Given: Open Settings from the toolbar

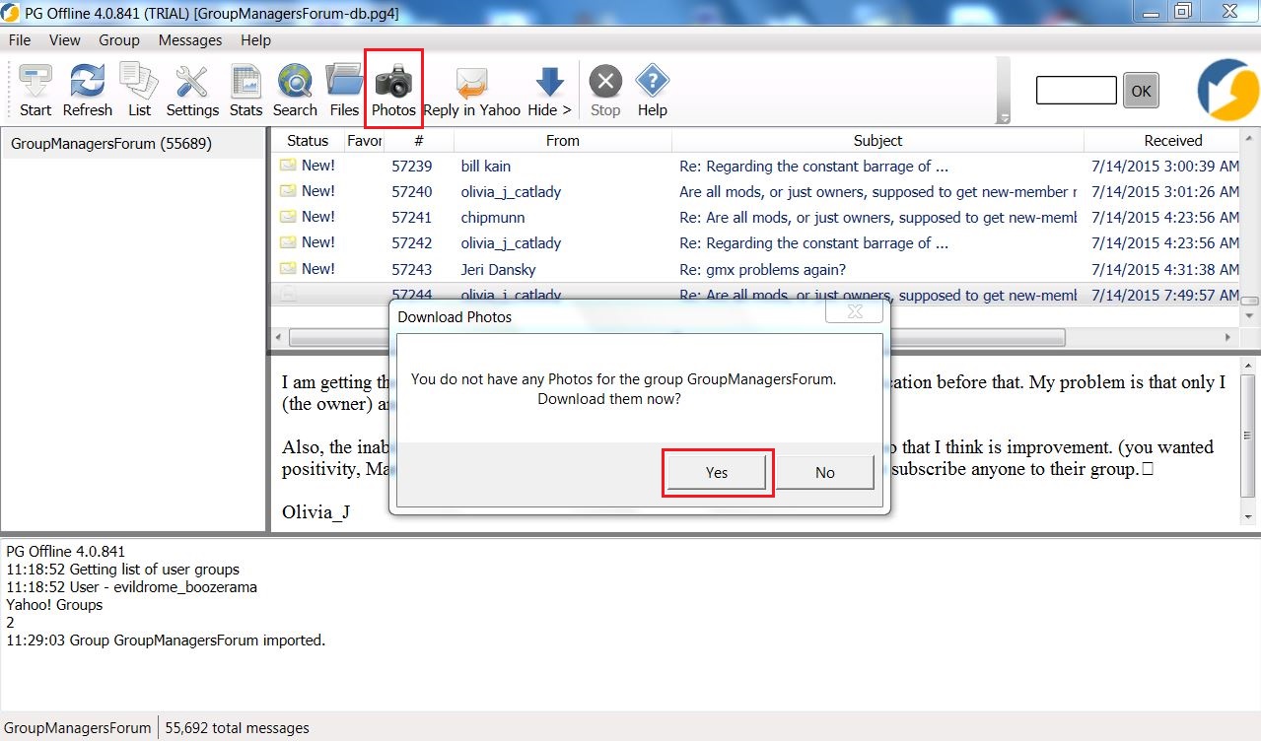Looking at the screenshot, I should 192,90.
